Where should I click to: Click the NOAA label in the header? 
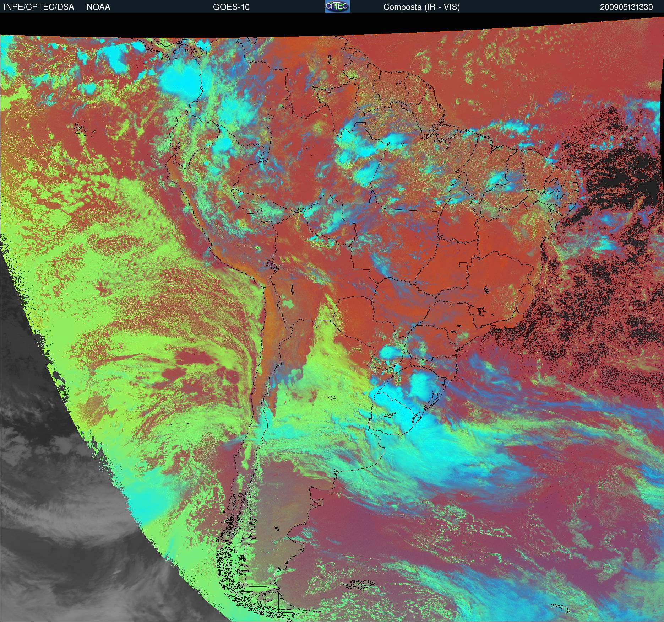point(98,7)
